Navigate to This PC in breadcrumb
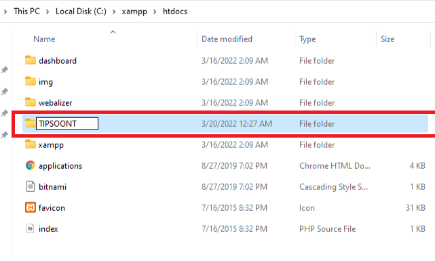 point(26,12)
